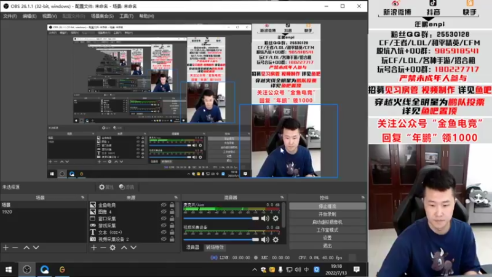Add a new source with plus icon

93,247
